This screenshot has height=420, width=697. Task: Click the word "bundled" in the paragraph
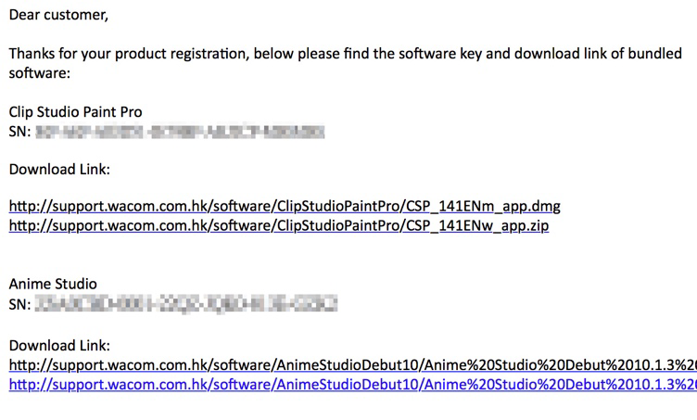click(x=654, y=54)
